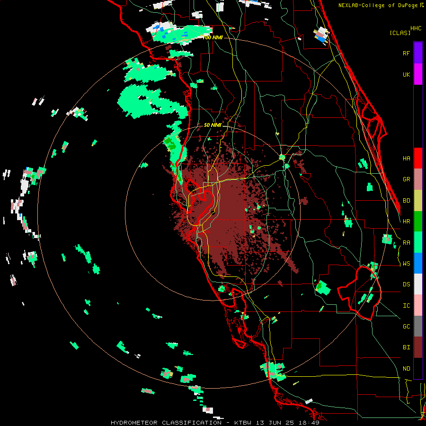This screenshot has height=426, width=426.
Task: Click the HR dark green legend swatch
Action: click(x=418, y=222)
